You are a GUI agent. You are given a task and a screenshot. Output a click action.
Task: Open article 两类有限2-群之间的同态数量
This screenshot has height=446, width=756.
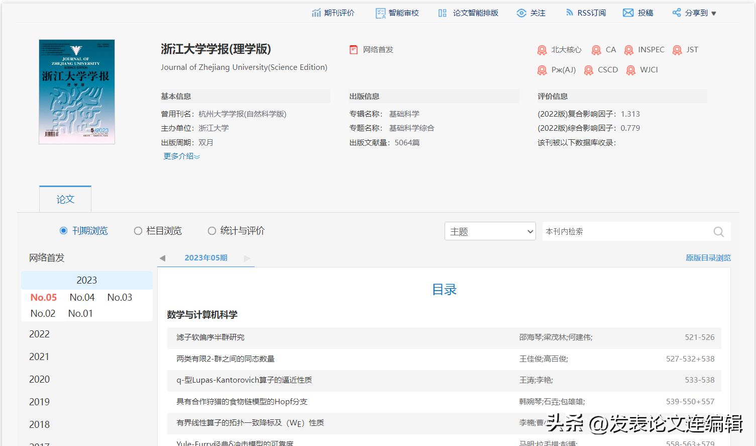point(225,359)
